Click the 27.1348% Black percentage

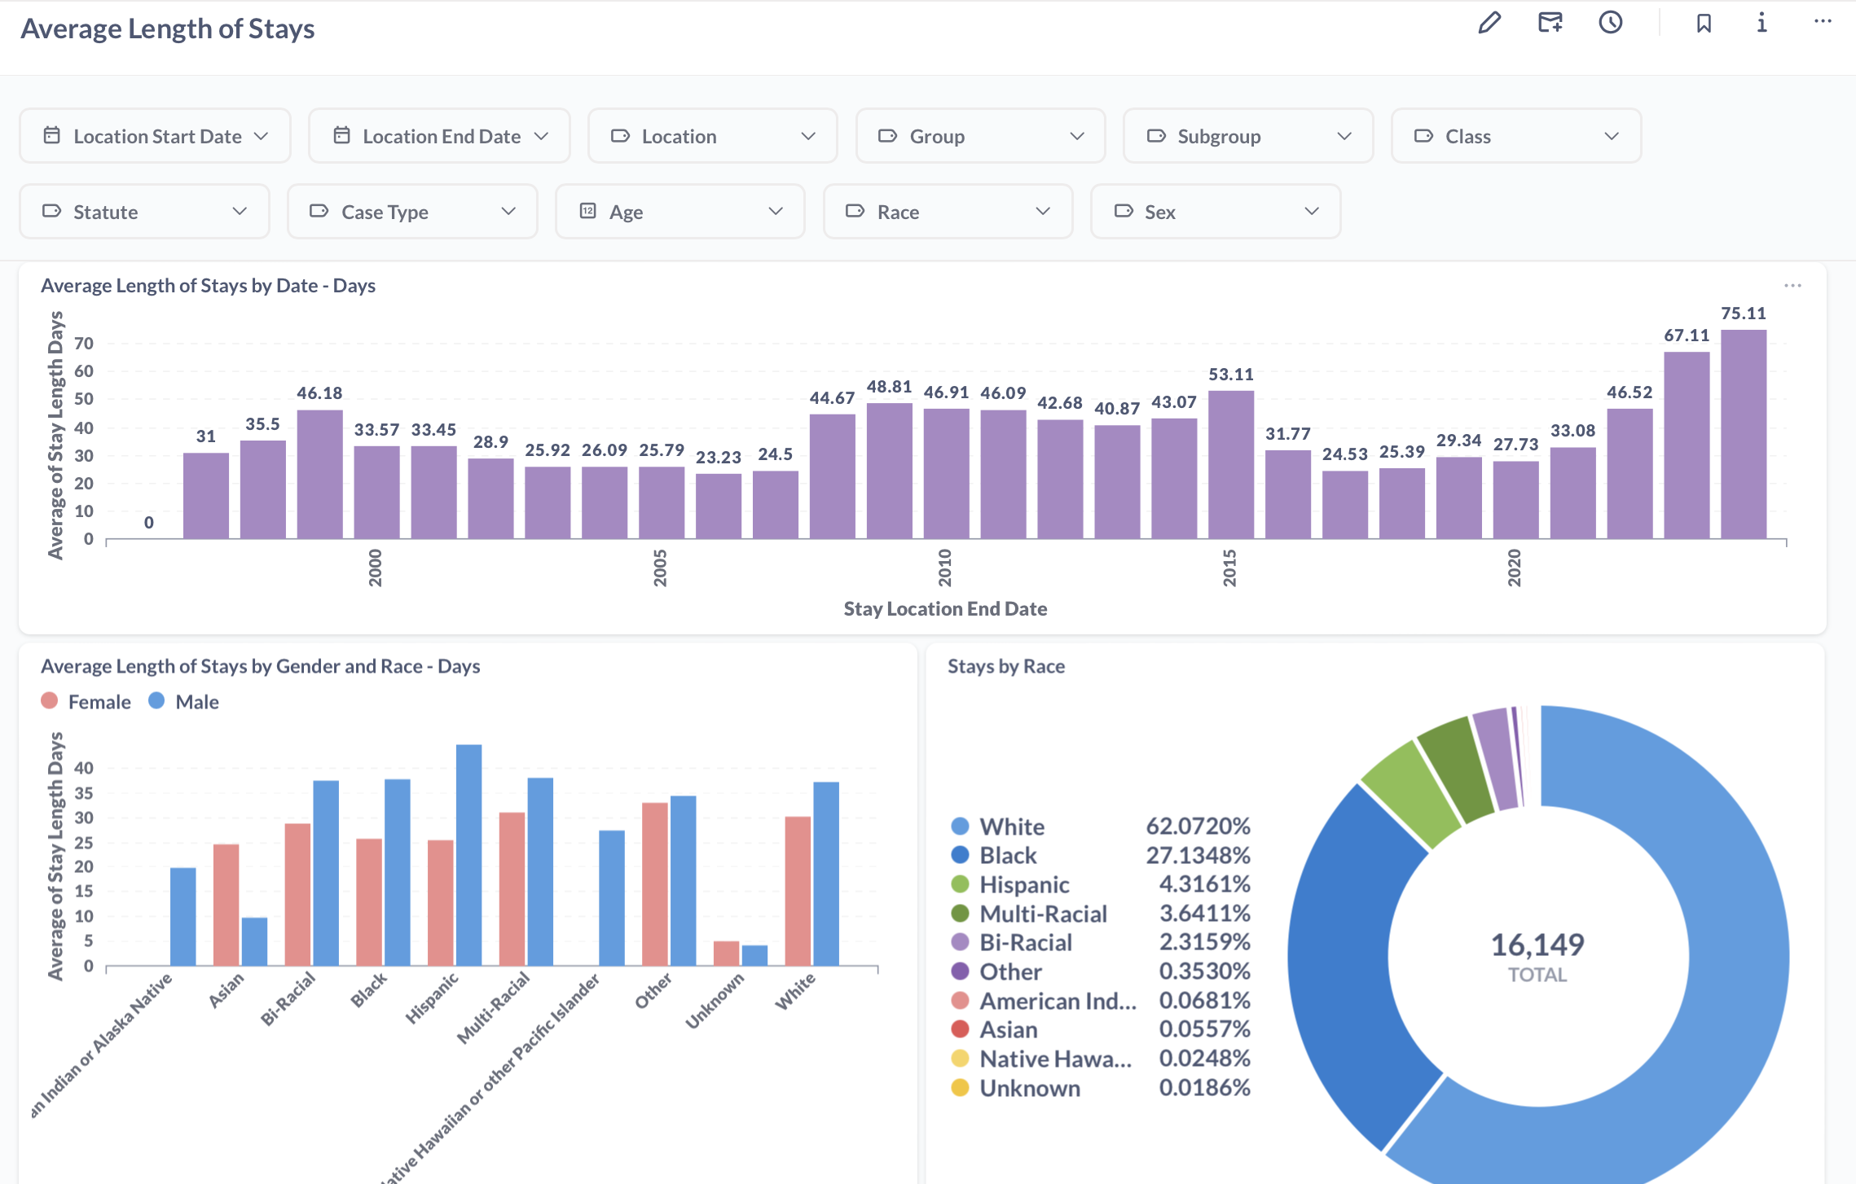pyautogui.click(x=1198, y=855)
